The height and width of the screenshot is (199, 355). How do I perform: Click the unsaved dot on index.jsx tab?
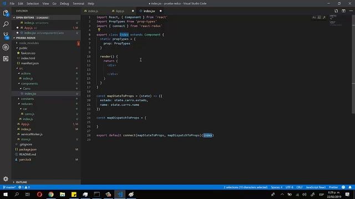tap(161, 11)
